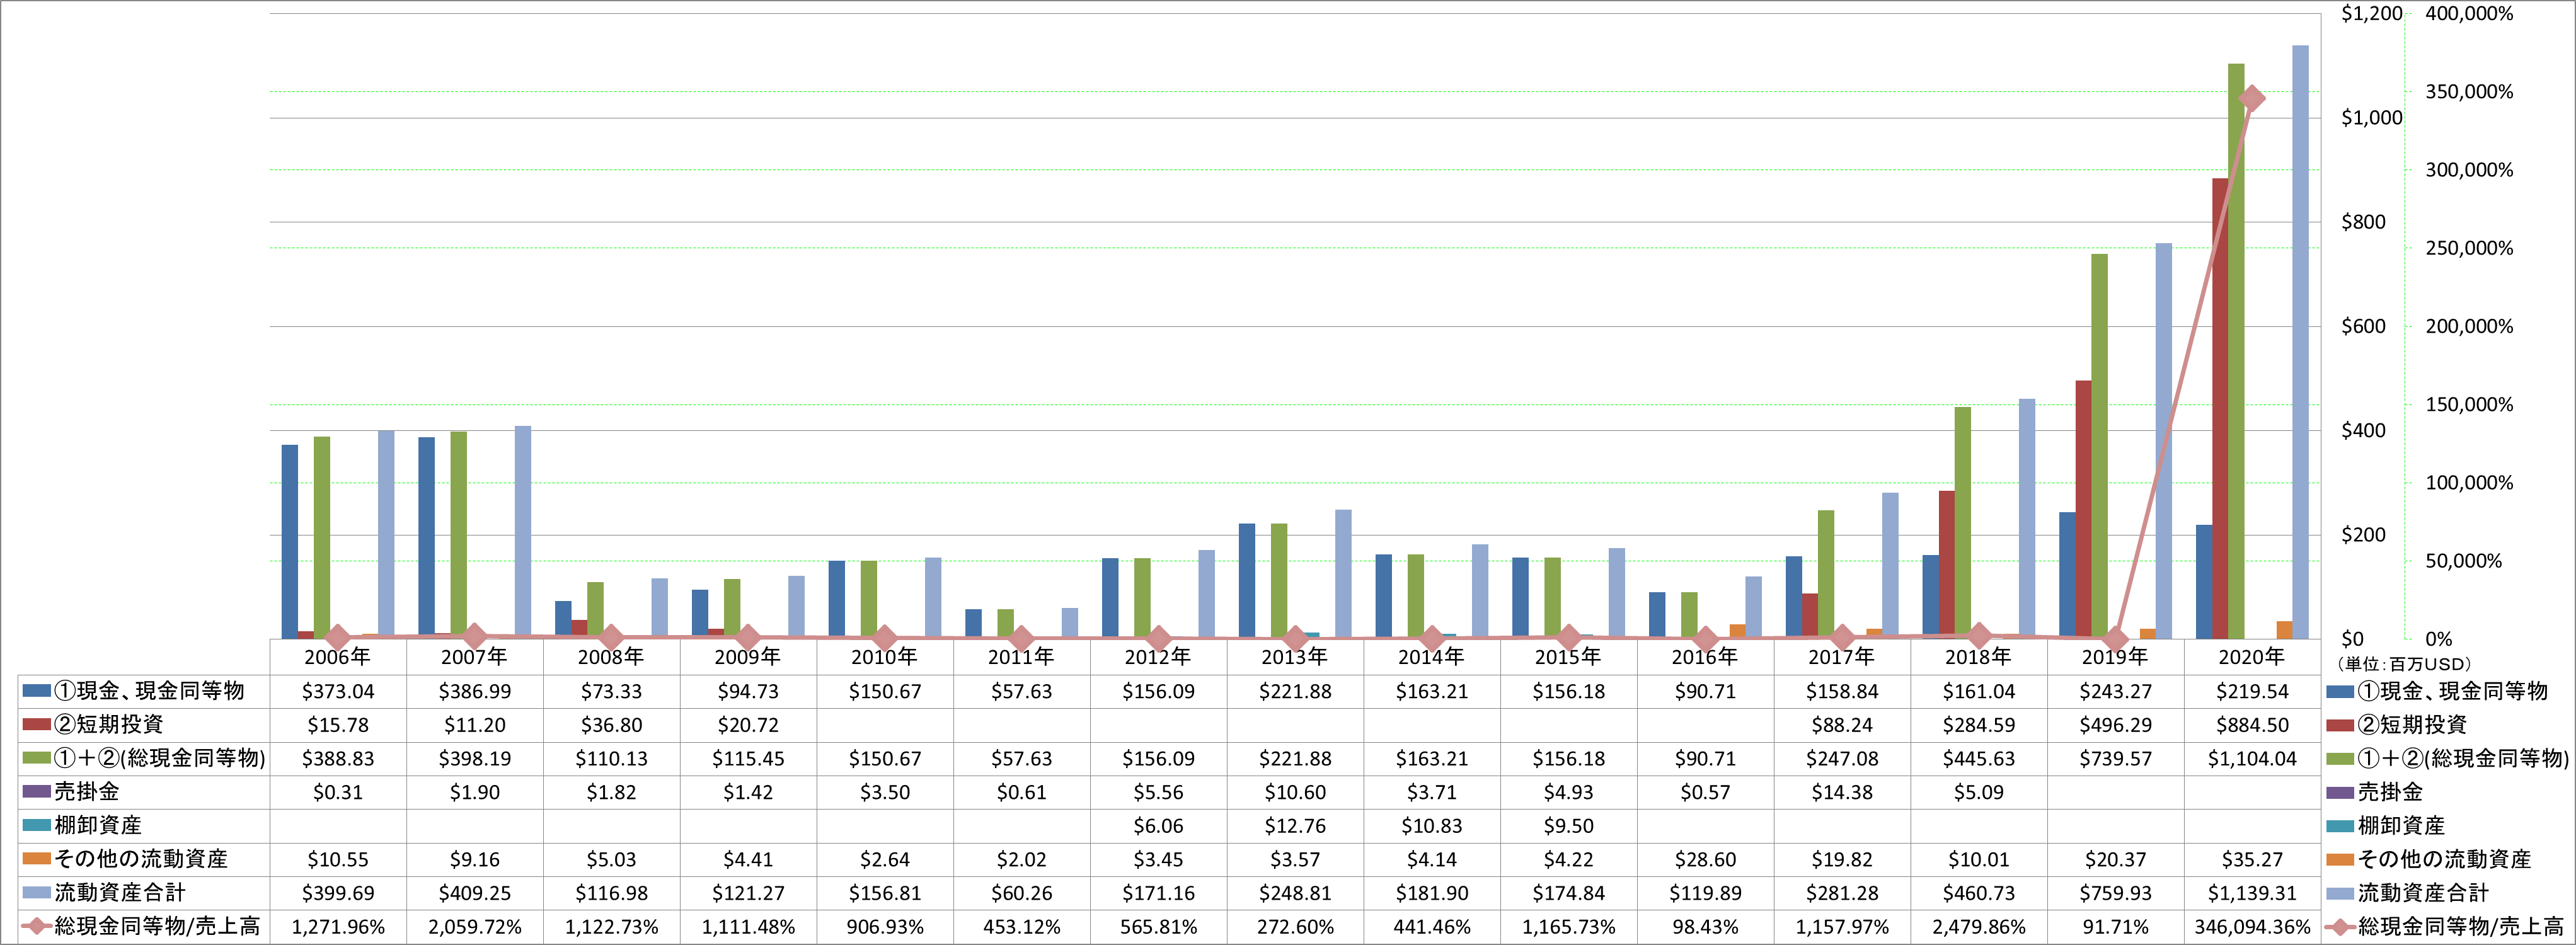Select the tallest light-blue 2020年 bar
The height and width of the screenshot is (945, 2576).
point(2300,342)
